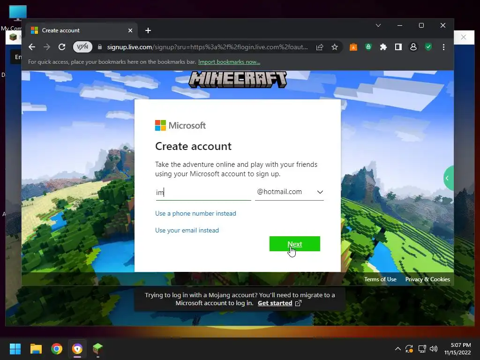
Task: Open the Privacy & Cookies link
Action: 427,279
